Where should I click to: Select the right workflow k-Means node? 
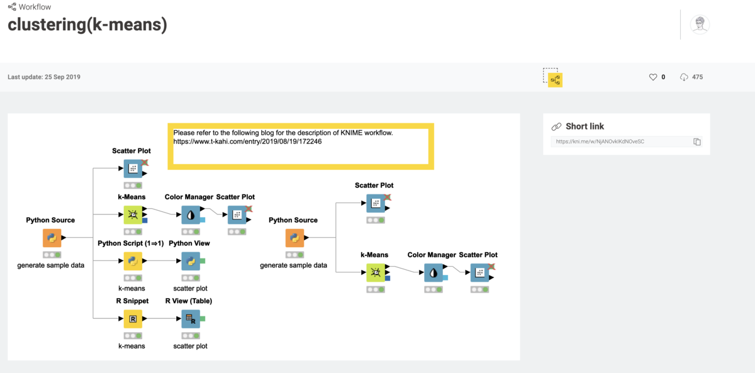pyautogui.click(x=376, y=272)
